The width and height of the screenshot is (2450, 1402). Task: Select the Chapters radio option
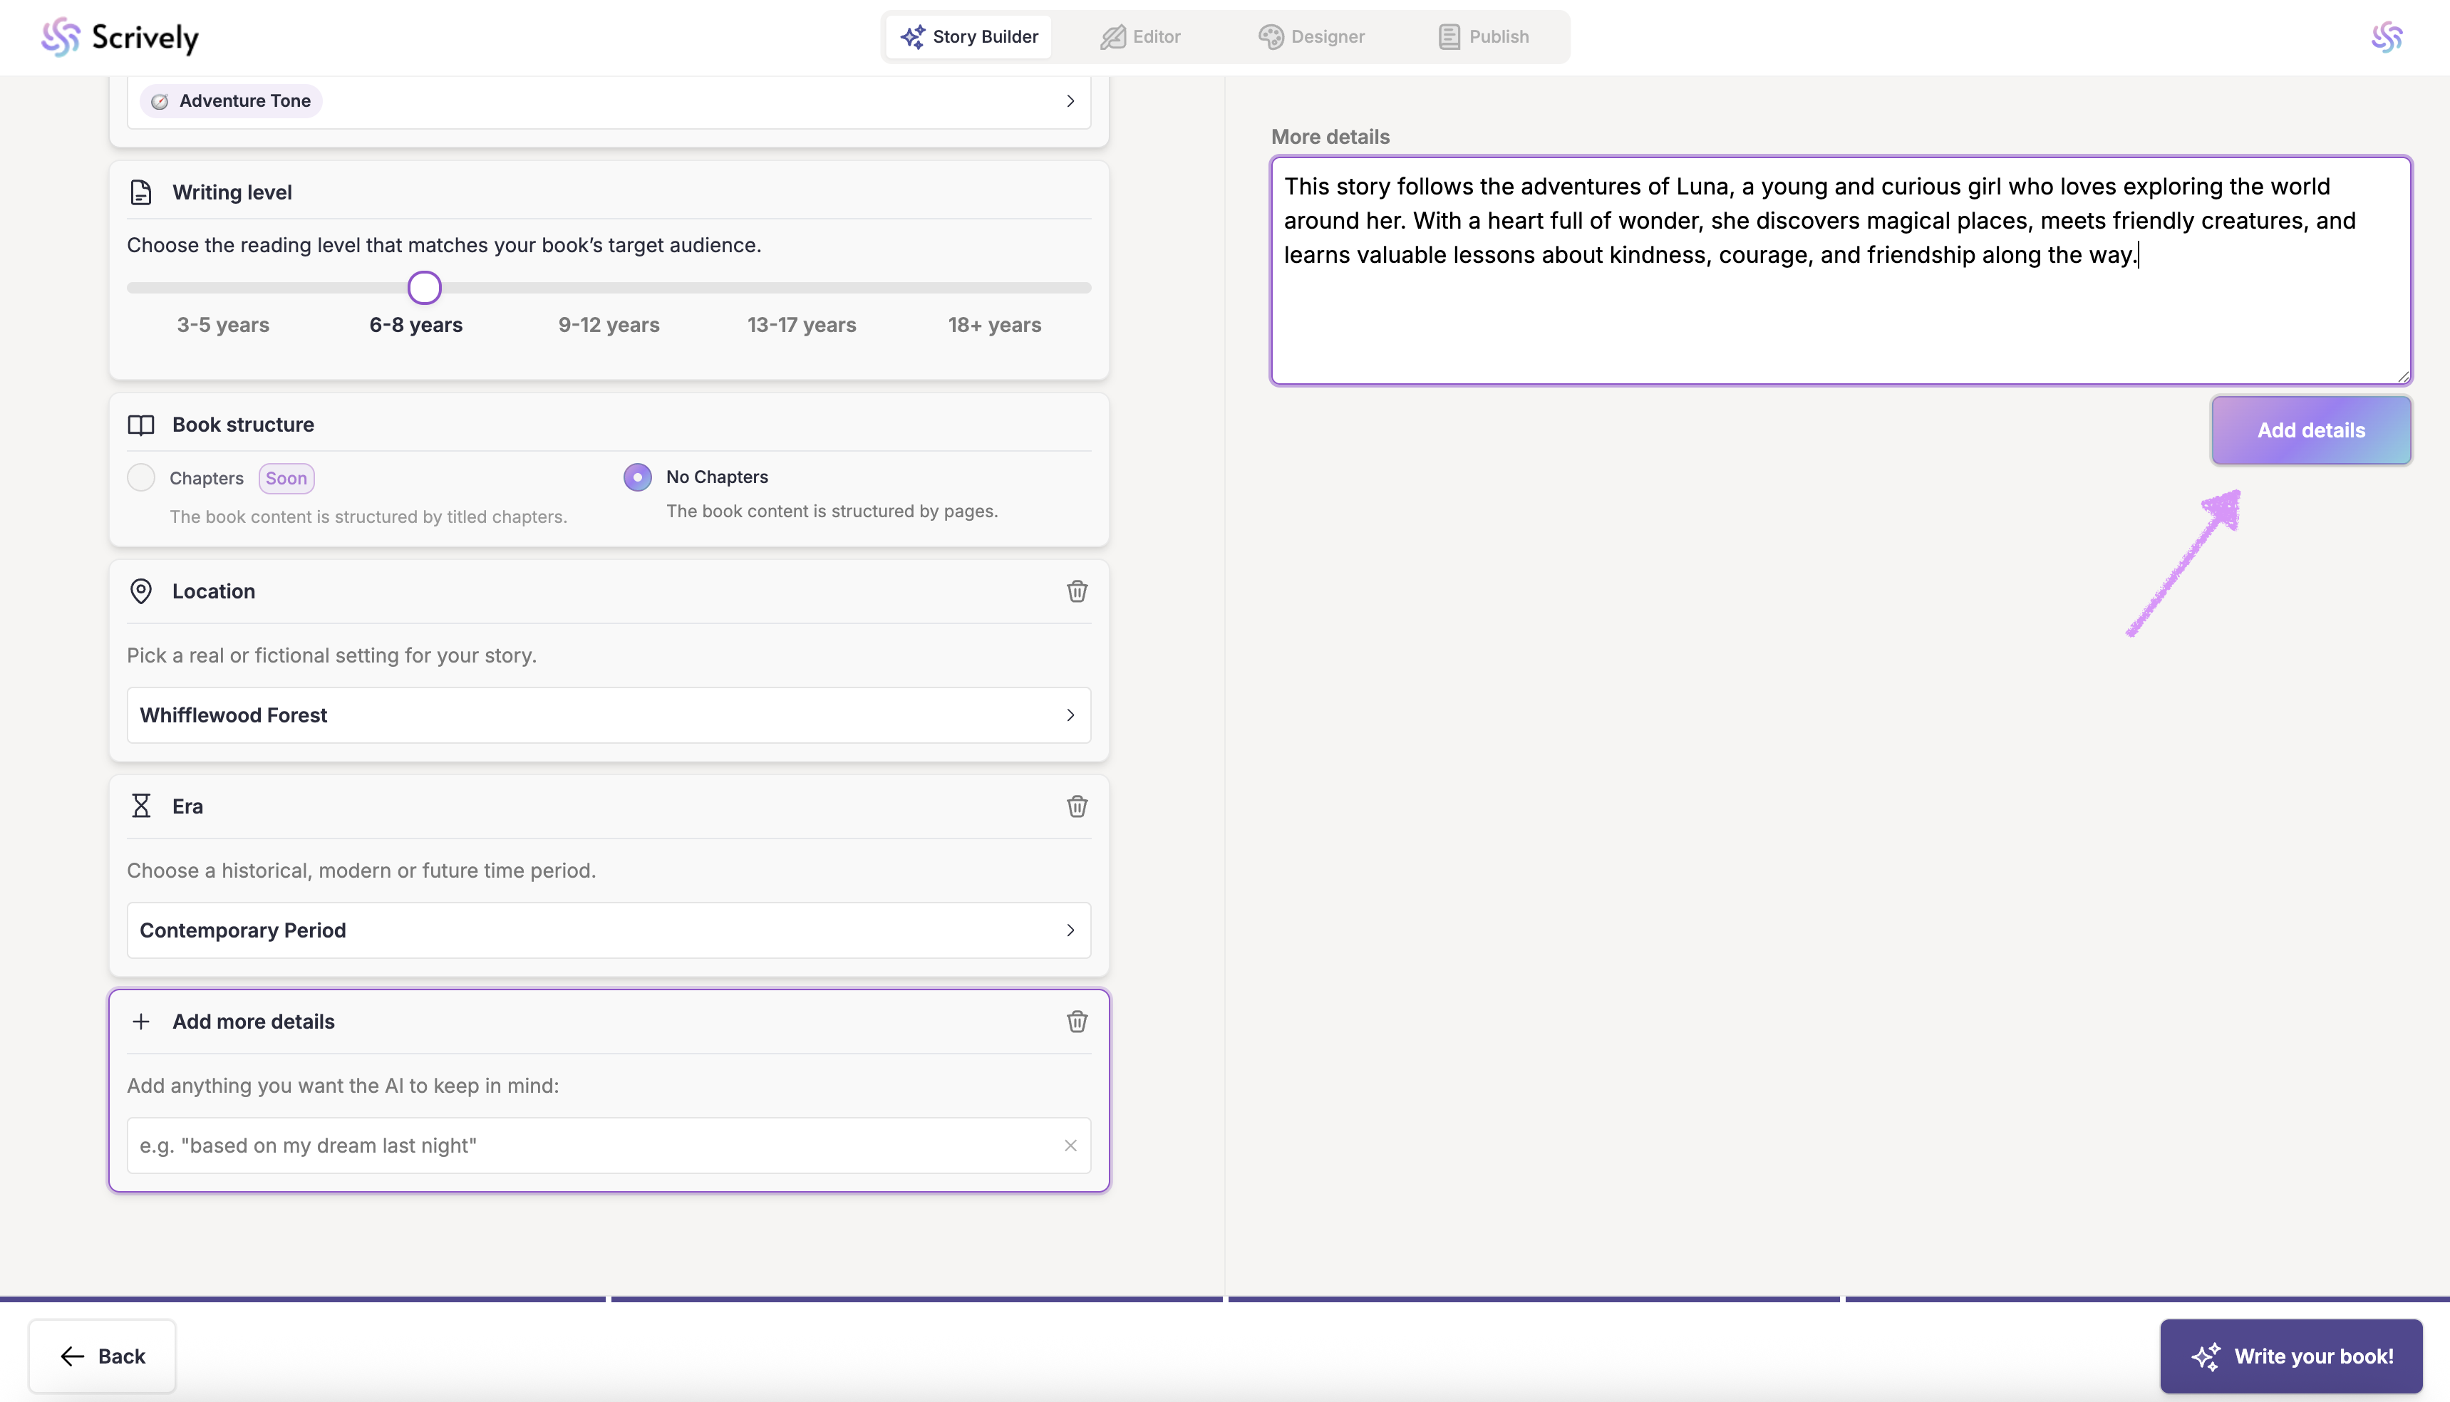(x=142, y=477)
